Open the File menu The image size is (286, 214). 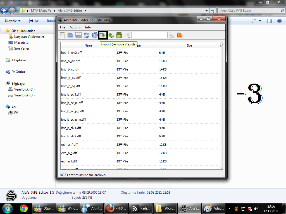coord(63,27)
